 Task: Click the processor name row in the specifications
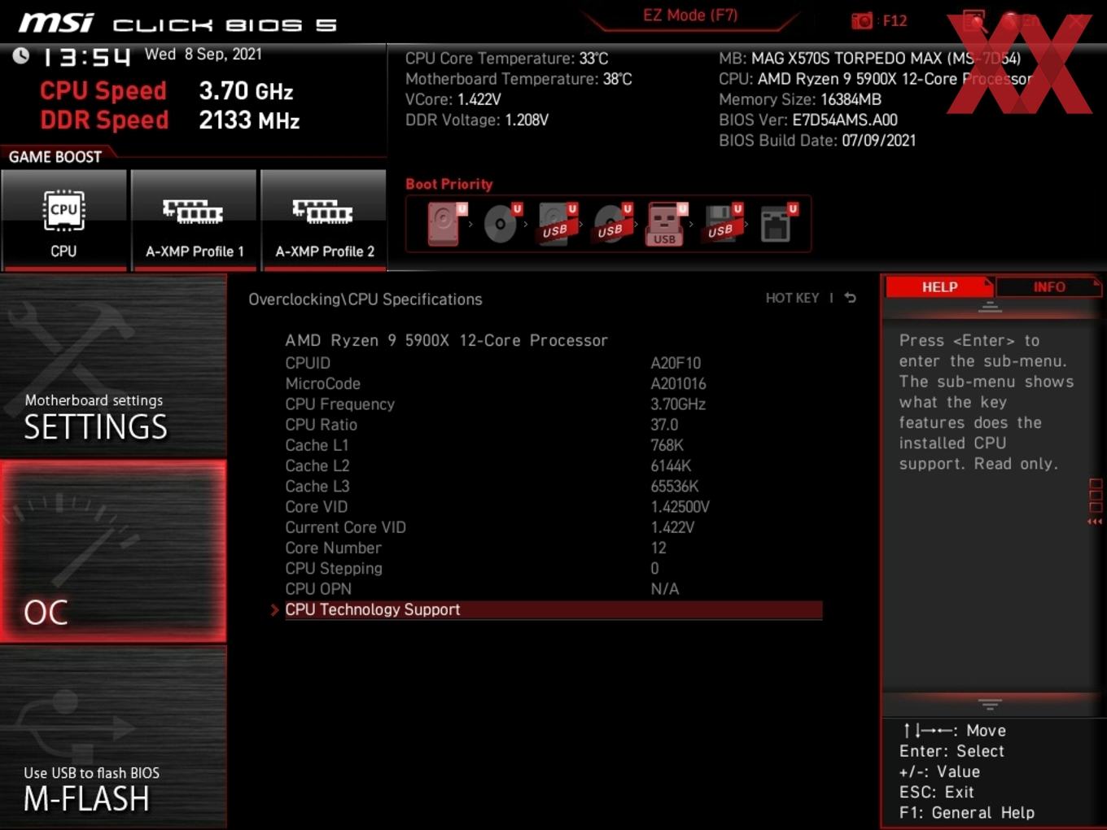coord(446,340)
